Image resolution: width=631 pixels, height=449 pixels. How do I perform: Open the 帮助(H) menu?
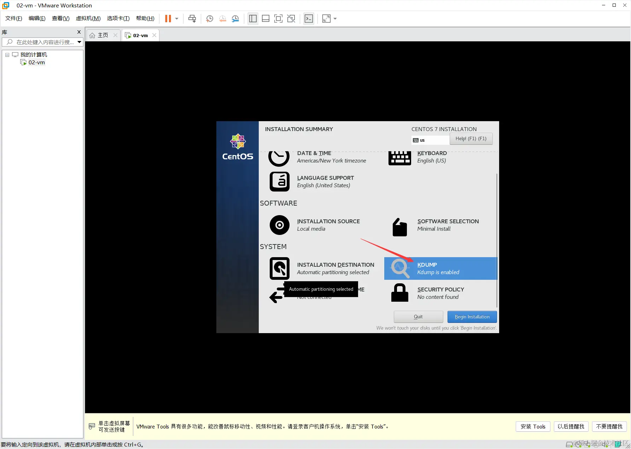(x=145, y=18)
